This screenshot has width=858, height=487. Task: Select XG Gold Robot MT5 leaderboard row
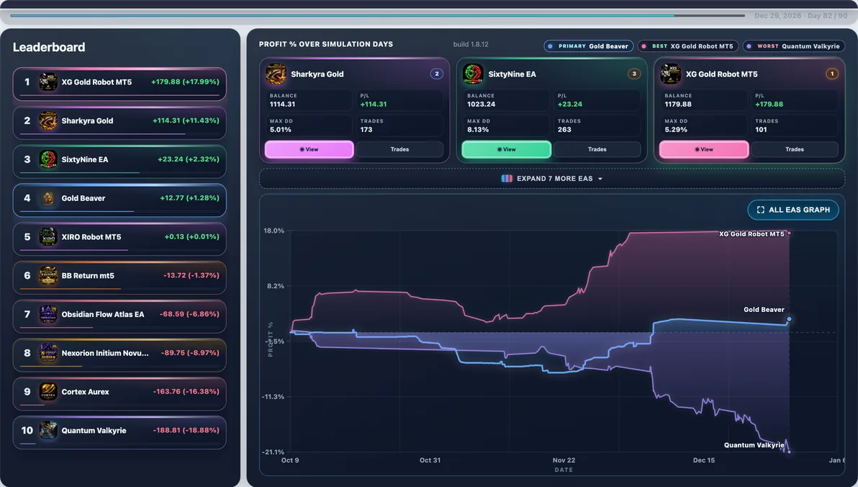[119, 84]
